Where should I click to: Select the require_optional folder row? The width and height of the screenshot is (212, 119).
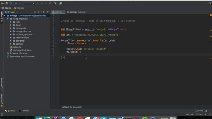[x=27, y=34]
